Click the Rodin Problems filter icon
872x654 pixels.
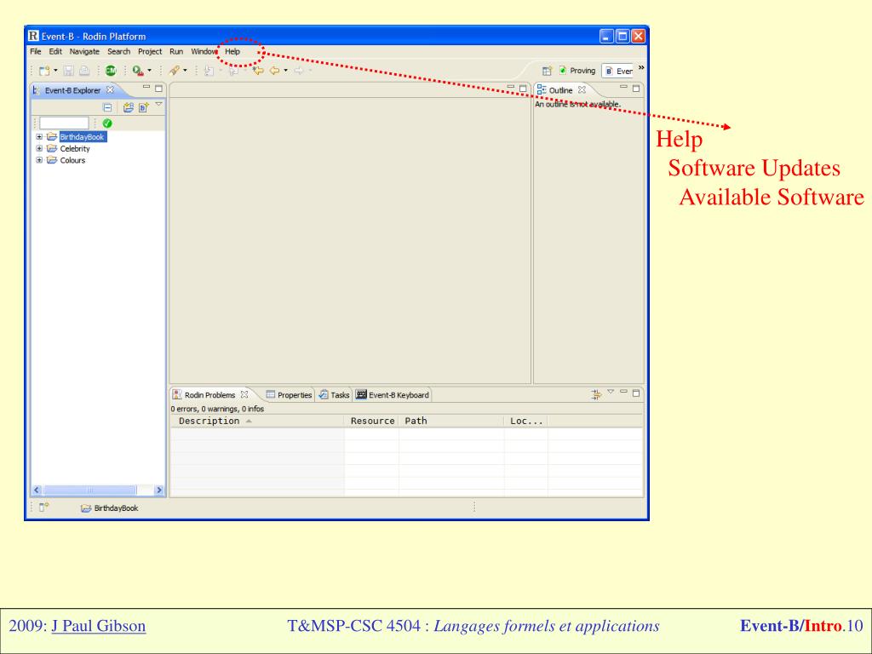coord(596,395)
